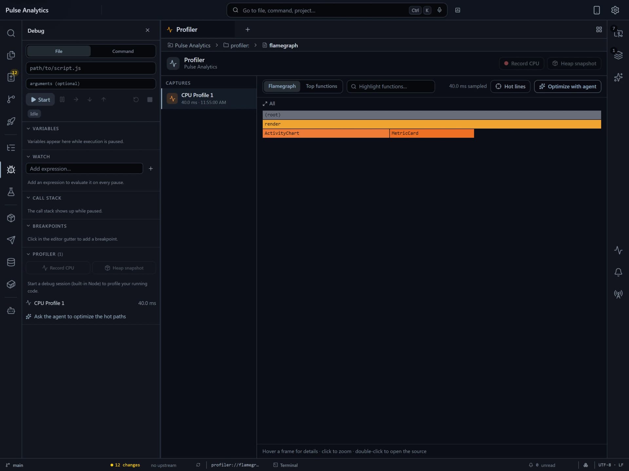Click the path/to/script.js input field

[91, 68]
